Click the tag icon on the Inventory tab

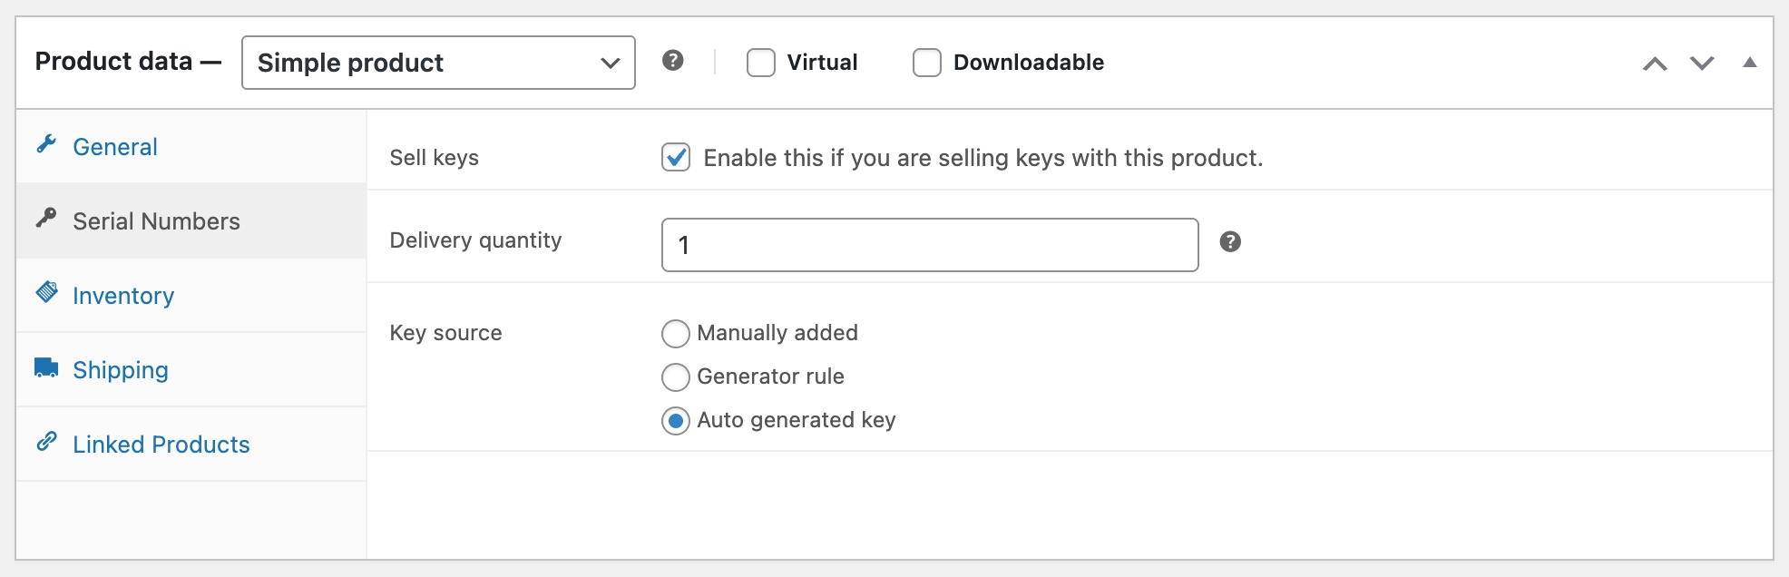47,295
